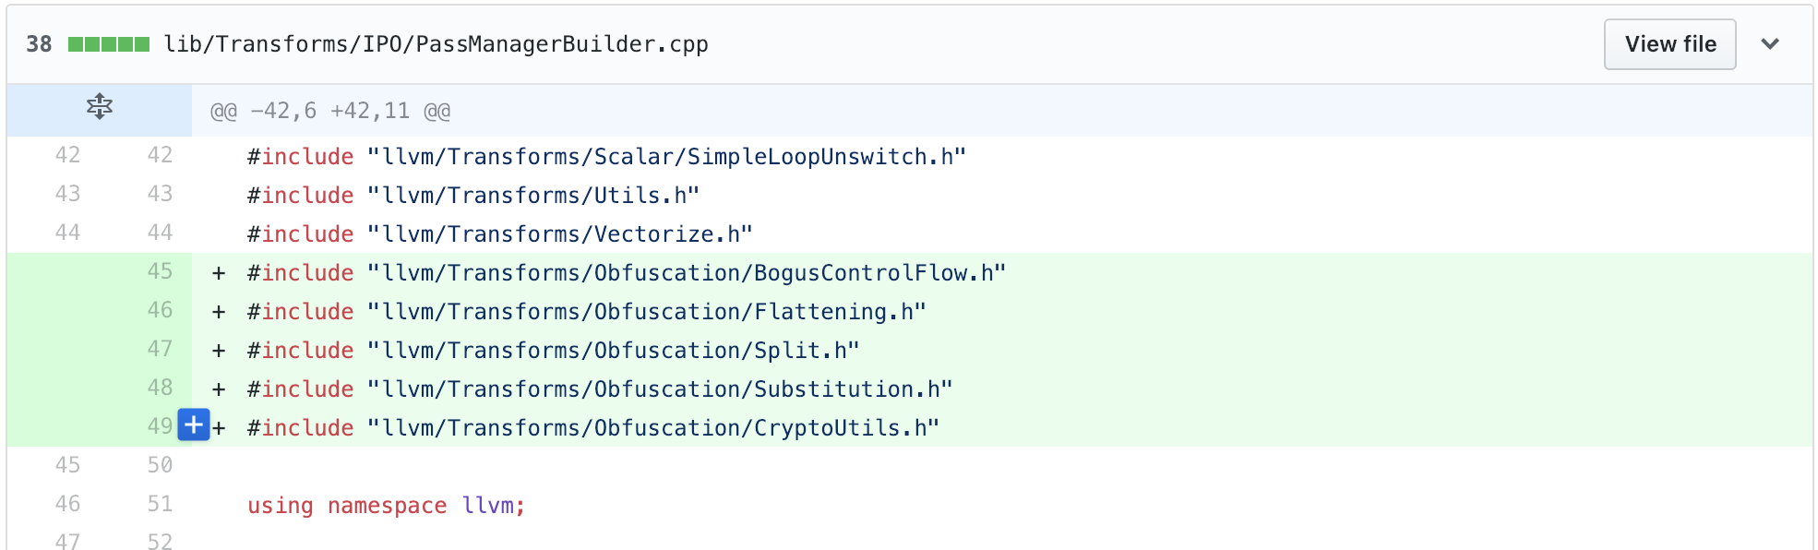Select added line number 46
Image resolution: width=1818 pixels, height=550 pixels.
click(x=160, y=310)
